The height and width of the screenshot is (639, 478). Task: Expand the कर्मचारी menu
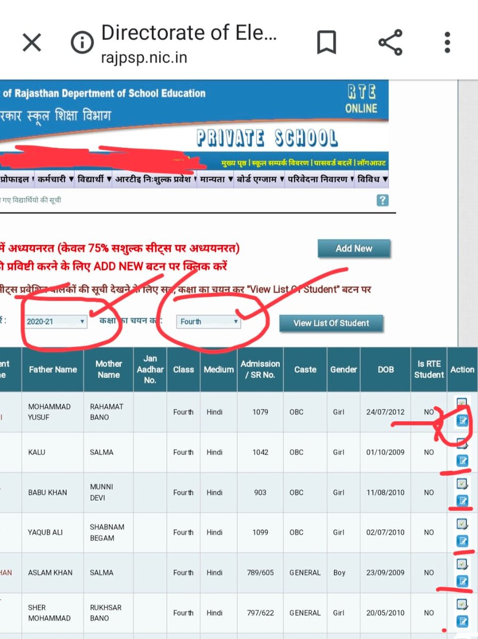55,179
